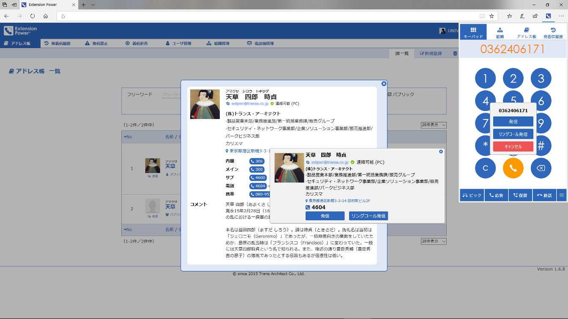Click the 終話 end-call button

(544, 195)
